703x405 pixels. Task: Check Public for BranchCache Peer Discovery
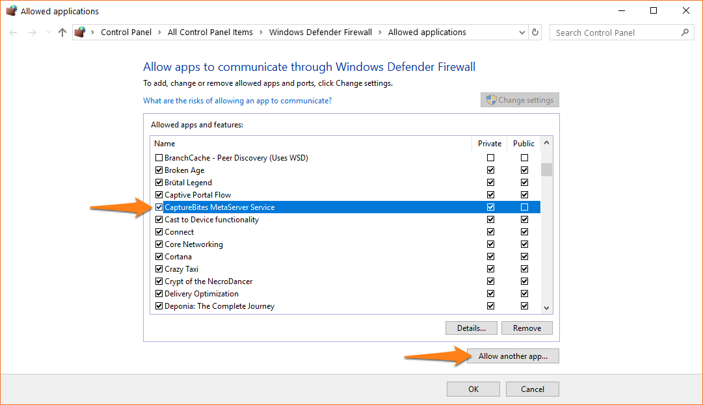(x=524, y=158)
